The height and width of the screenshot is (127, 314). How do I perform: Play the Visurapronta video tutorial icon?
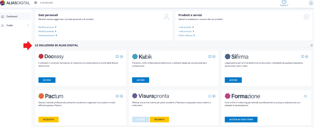[x=214, y=96]
